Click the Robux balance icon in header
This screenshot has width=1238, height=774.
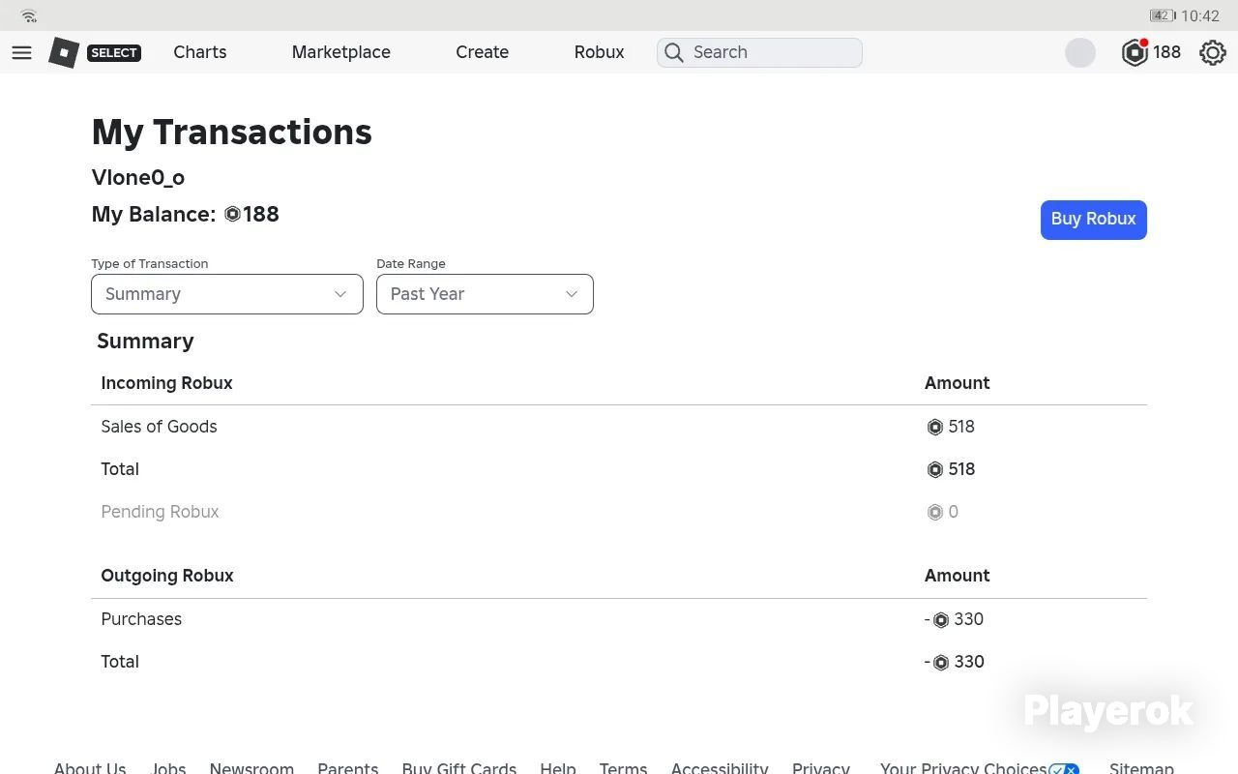click(1135, 52)
